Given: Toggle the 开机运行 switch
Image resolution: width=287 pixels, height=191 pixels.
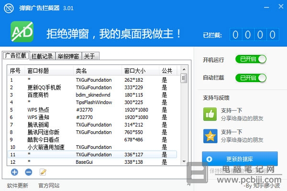Looking at the screenshot, I should (x=251, y=59).
